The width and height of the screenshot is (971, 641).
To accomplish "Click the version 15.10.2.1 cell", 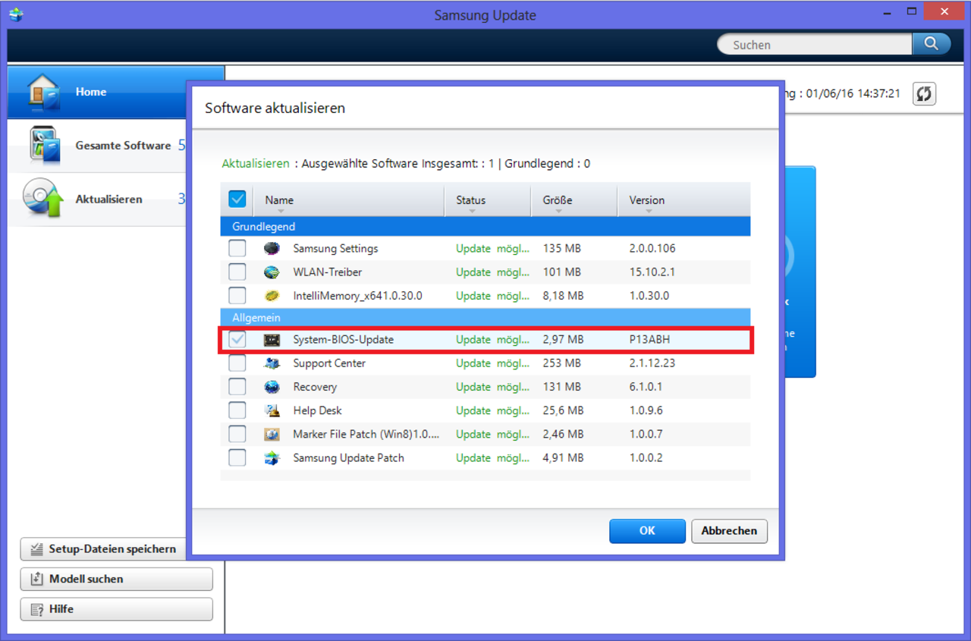I will click(652, 272).
